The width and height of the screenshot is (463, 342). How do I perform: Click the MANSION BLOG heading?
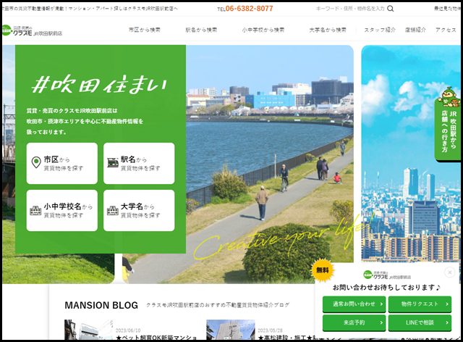[101, 305]
